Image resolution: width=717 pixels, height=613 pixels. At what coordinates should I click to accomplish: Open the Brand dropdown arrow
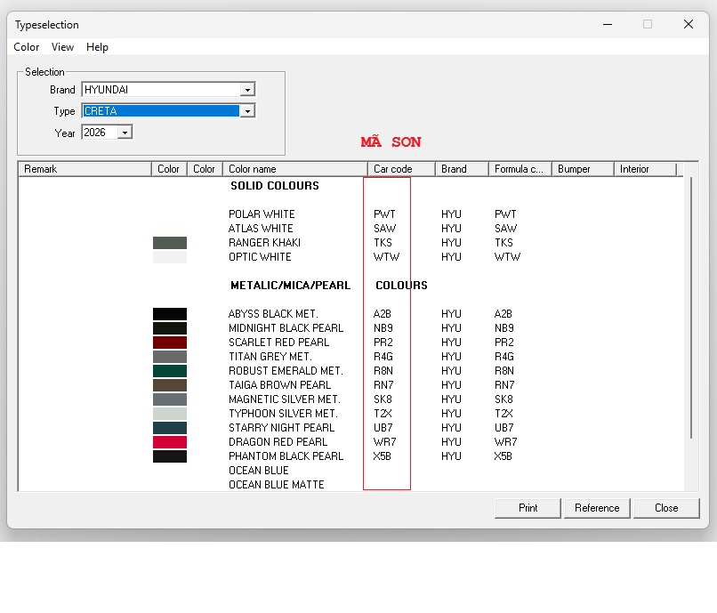pyautogui.click(x=248, y=90)
